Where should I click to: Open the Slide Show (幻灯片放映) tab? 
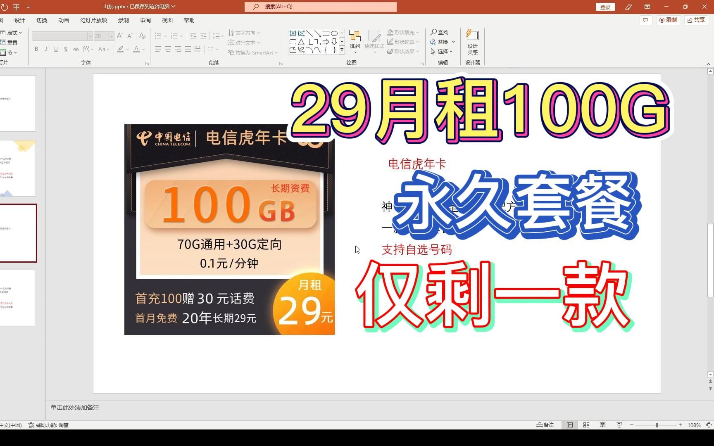click(94, 20)
